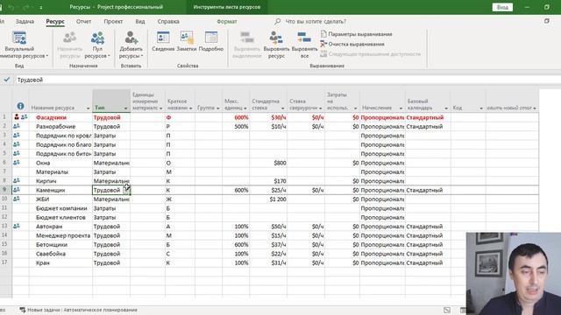
Task: Click the Undo arrow in title bar
Action: 11,7
